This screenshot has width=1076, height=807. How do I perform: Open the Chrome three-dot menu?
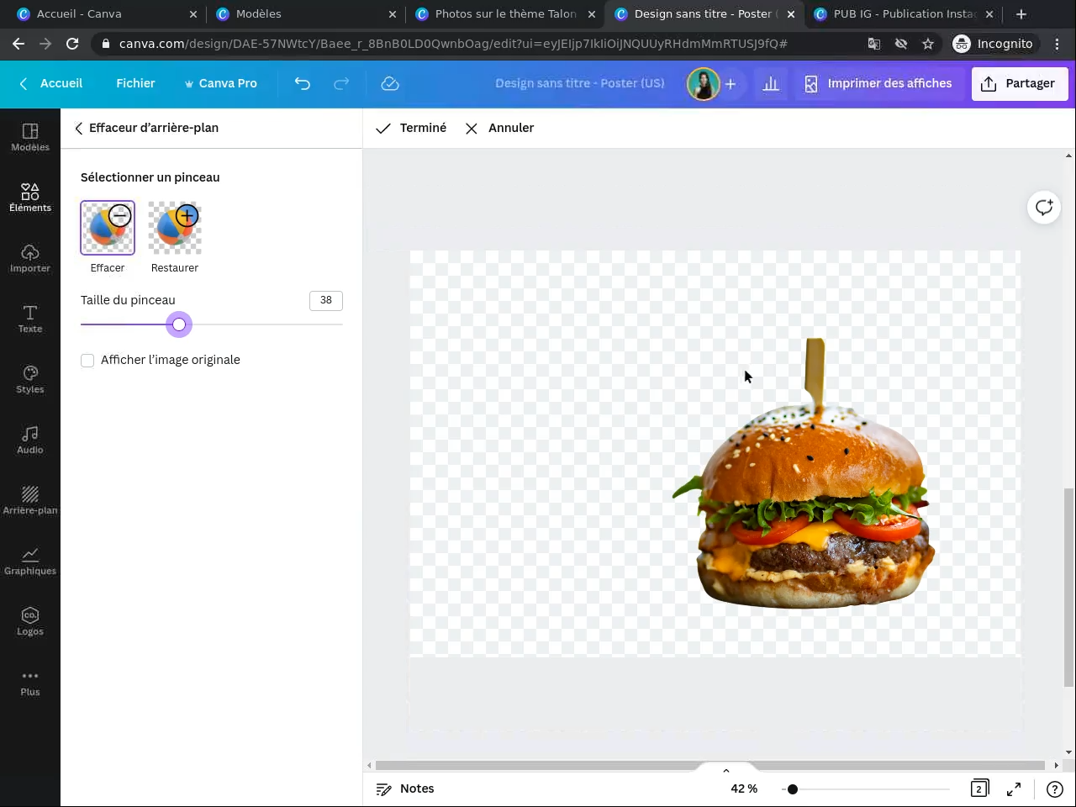coord(1058,44)
